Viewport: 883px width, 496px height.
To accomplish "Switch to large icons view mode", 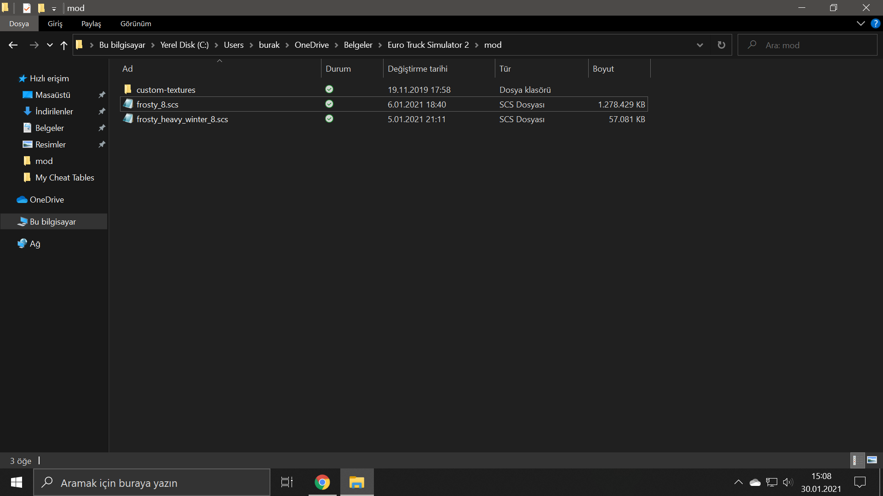I will click(872, 460).
